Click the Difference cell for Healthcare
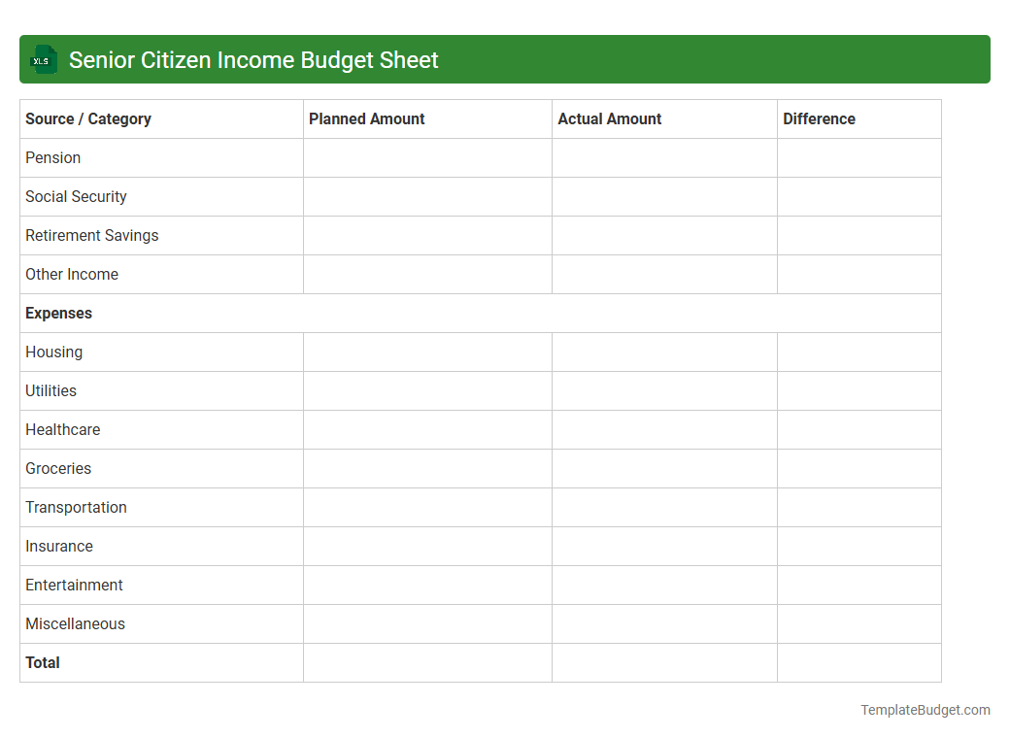Image resolution: width=1010 pixels, height=738 pixels. 858,429
